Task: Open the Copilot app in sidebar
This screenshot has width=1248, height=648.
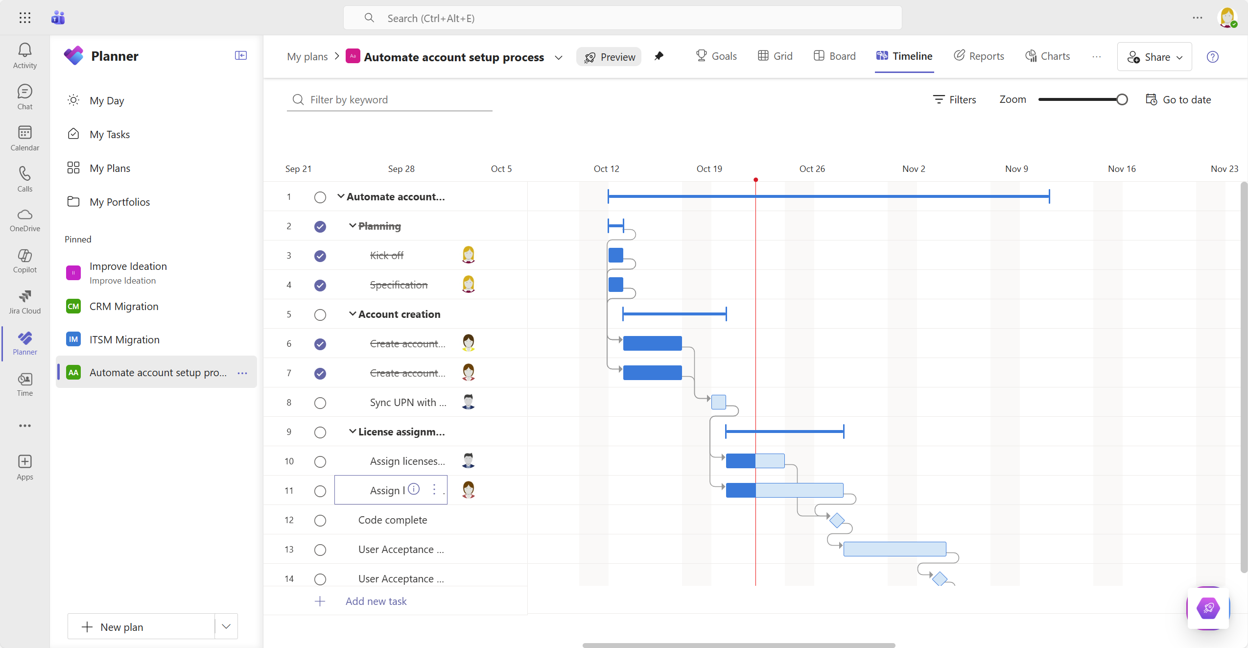Action: coord(24,261)
